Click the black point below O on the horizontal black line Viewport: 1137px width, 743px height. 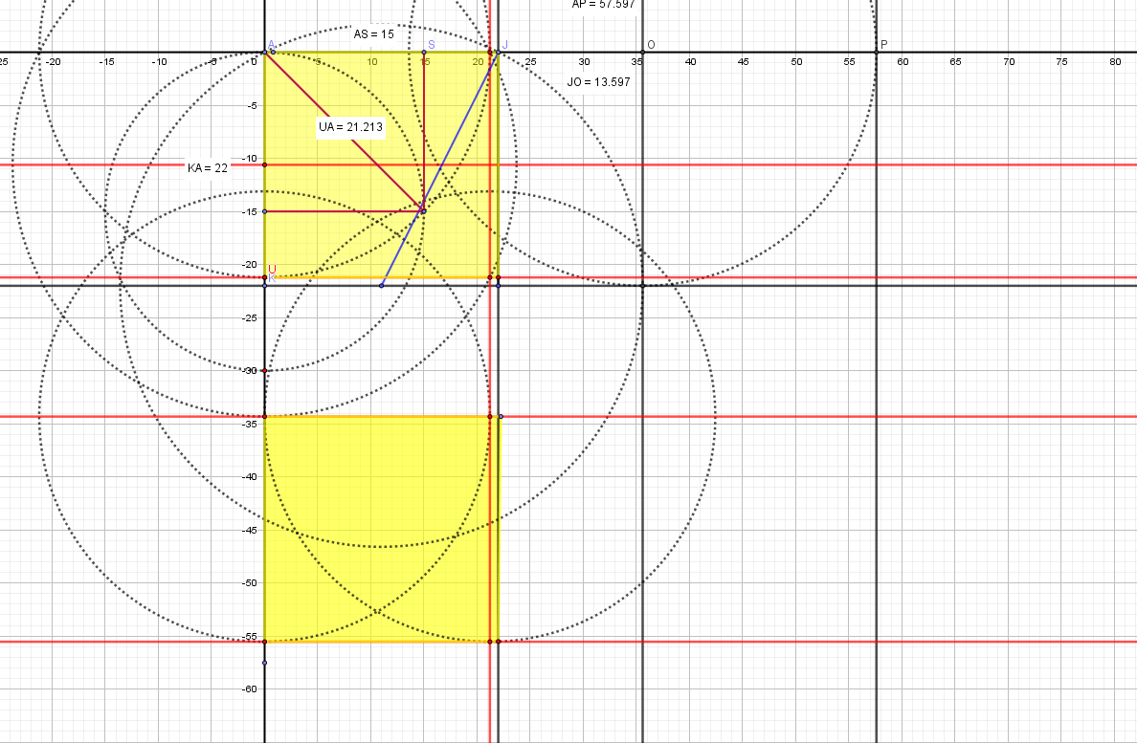pyautogui.click(x=642, y=285)
